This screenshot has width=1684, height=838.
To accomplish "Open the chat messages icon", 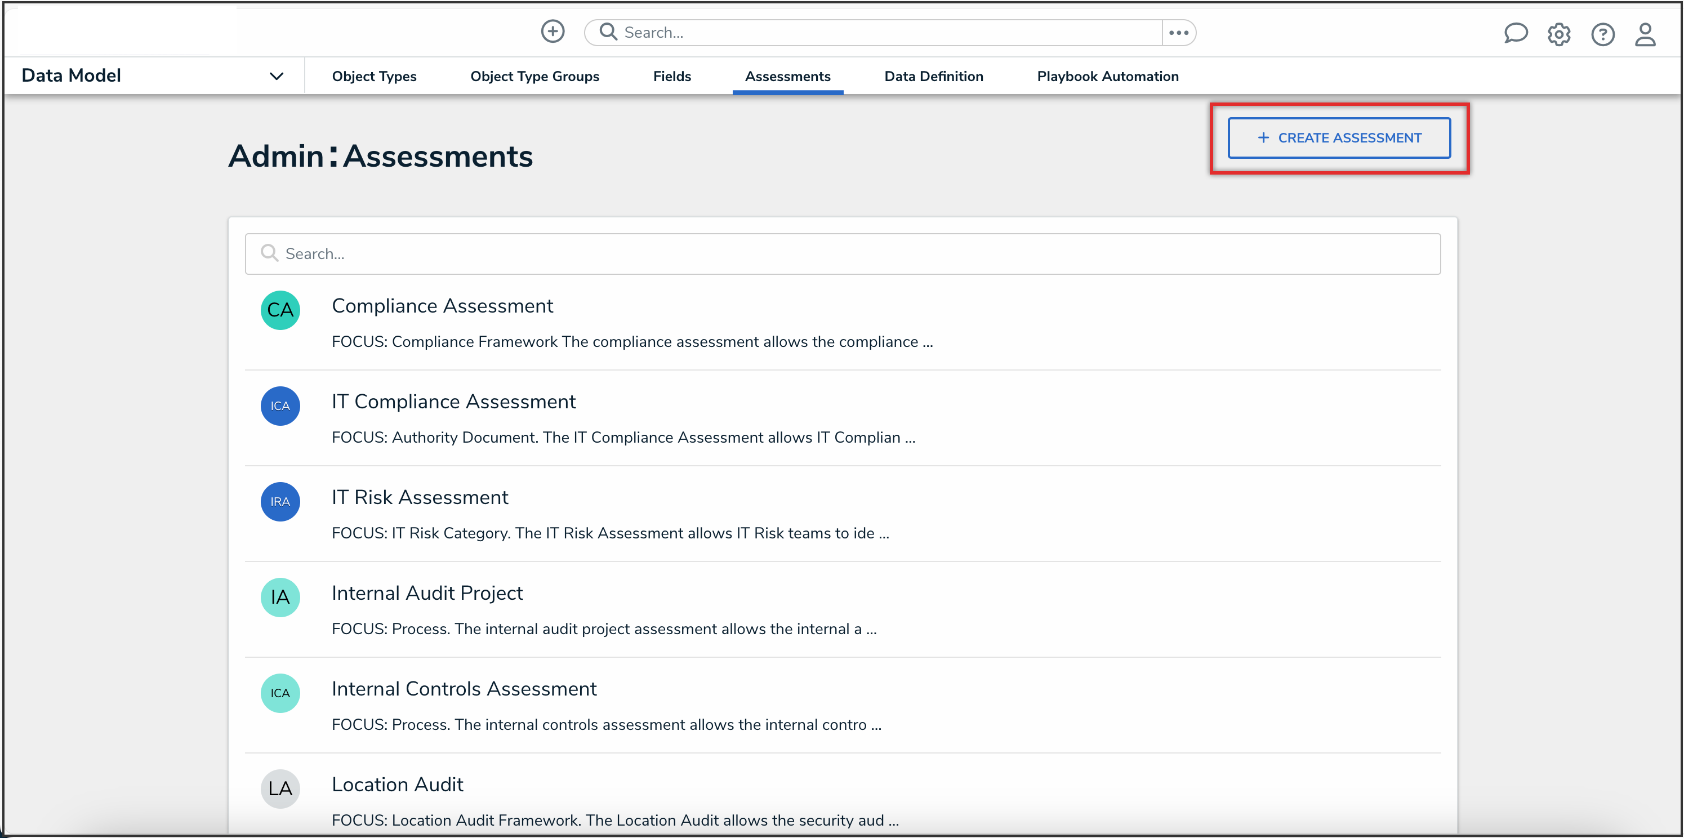I will [x=1516, y=33].
